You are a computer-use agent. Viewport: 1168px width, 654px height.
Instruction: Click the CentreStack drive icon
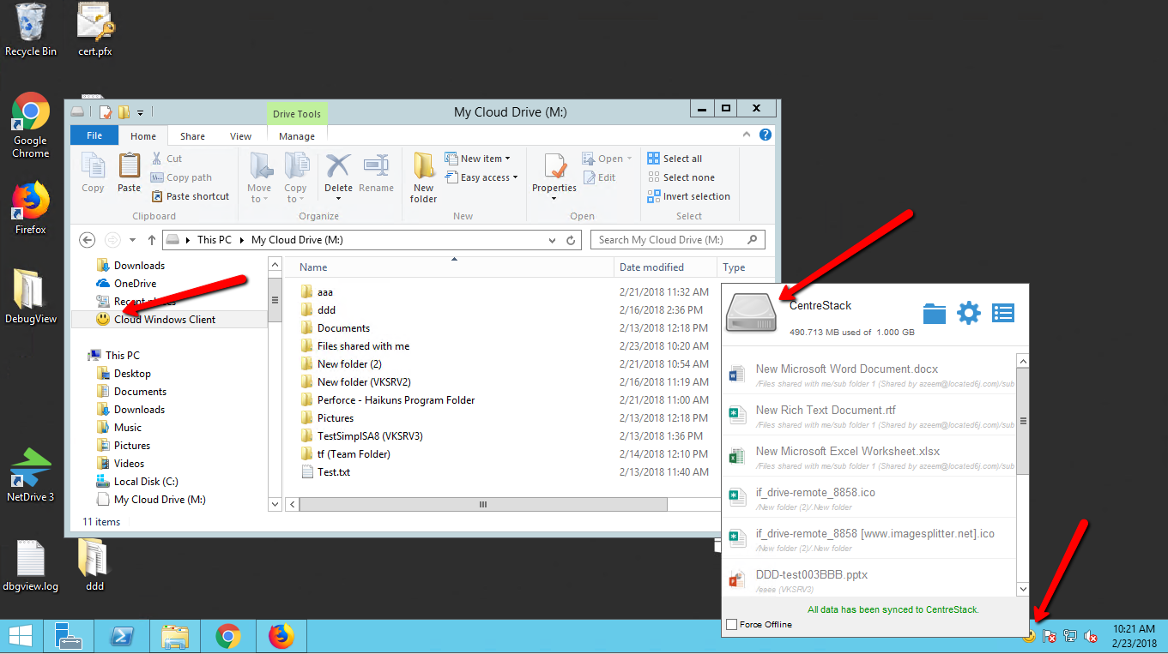[751, 312]
